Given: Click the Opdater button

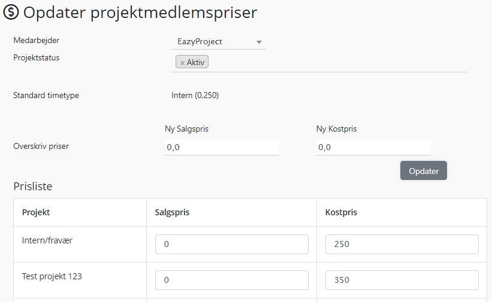Looking at the screenshot, I should coord(423,171).
